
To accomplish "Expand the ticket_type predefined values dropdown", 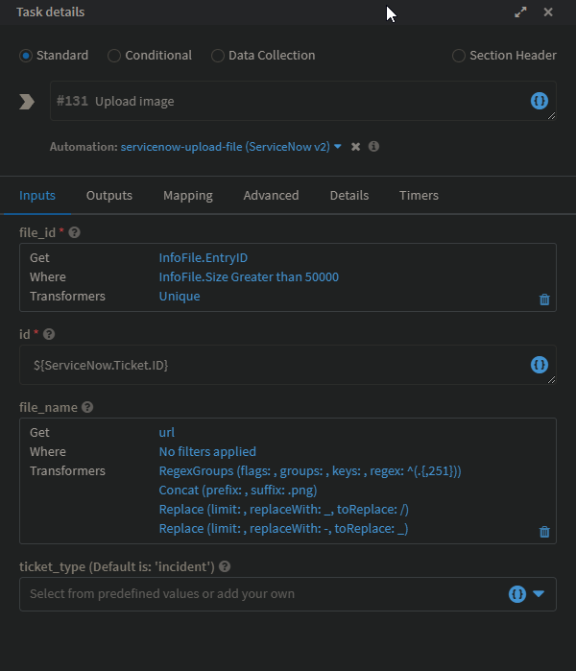I will (x=539, y=594).
